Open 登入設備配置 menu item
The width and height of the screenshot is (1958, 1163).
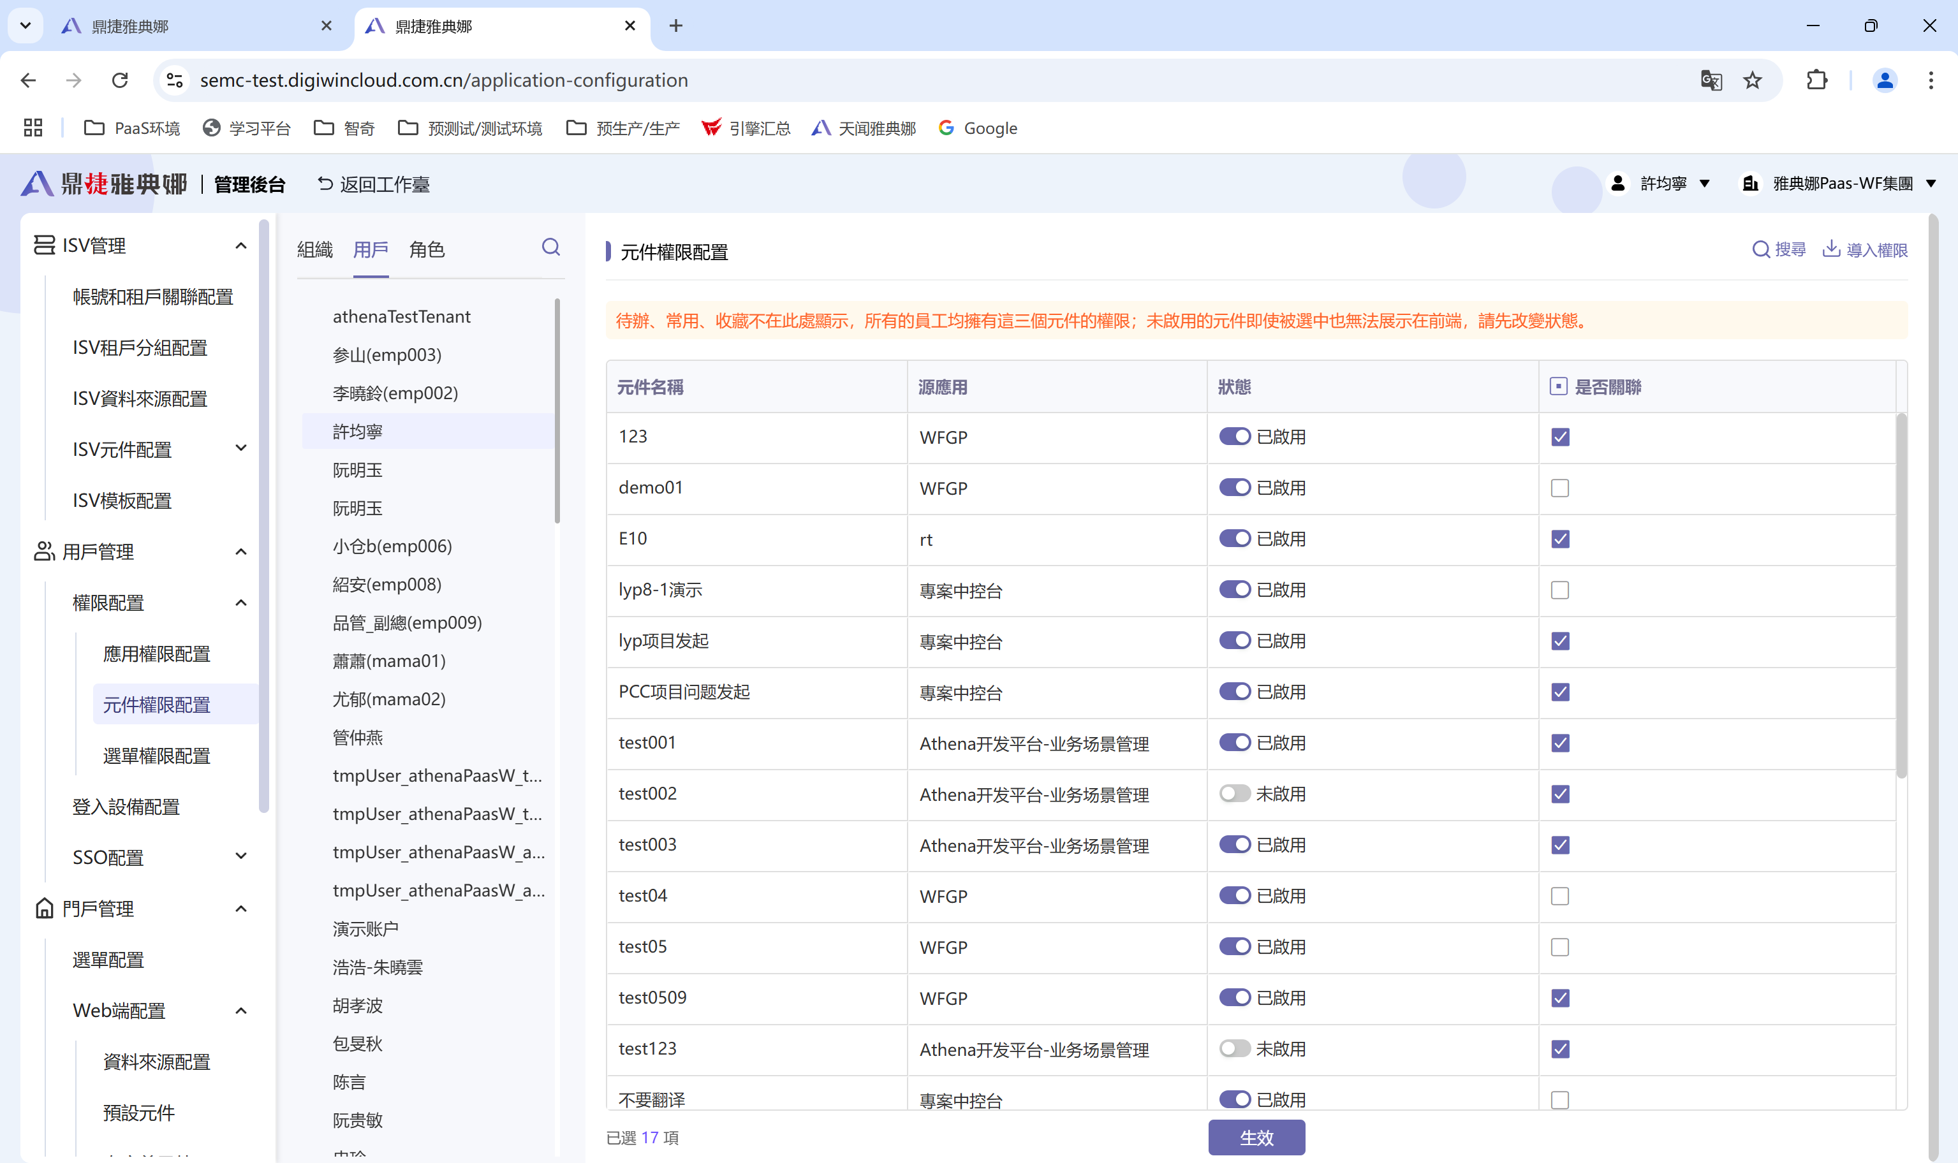click(x=126, y=807)
